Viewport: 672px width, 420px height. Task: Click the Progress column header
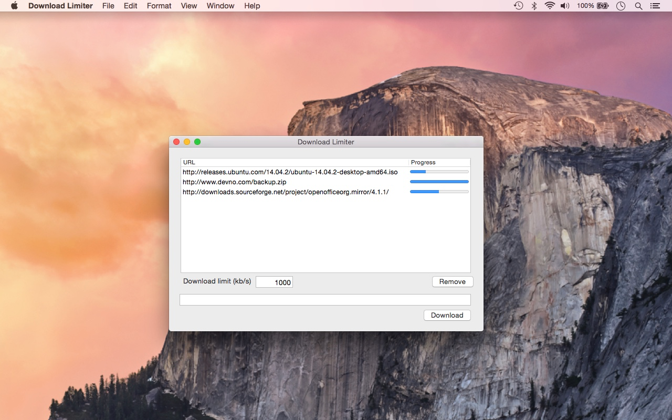(439, 162)
